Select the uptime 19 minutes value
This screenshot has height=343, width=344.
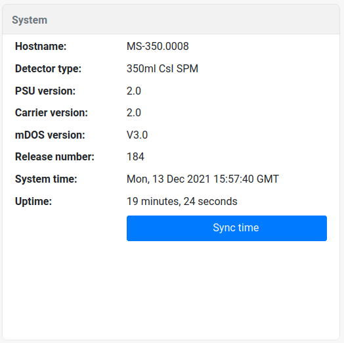154,201
